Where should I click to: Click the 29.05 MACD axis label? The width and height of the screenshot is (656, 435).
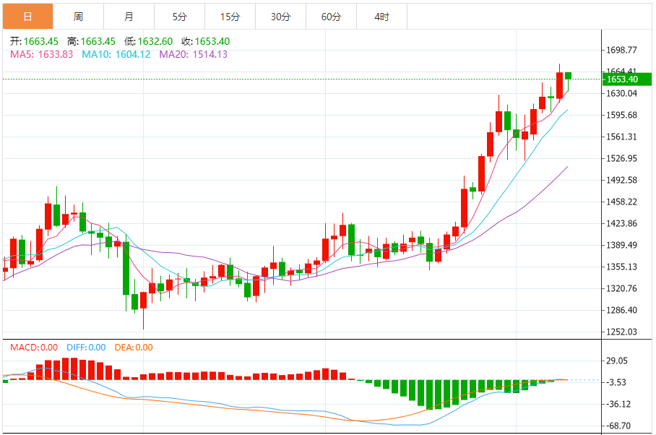click(x=617, y=361)
